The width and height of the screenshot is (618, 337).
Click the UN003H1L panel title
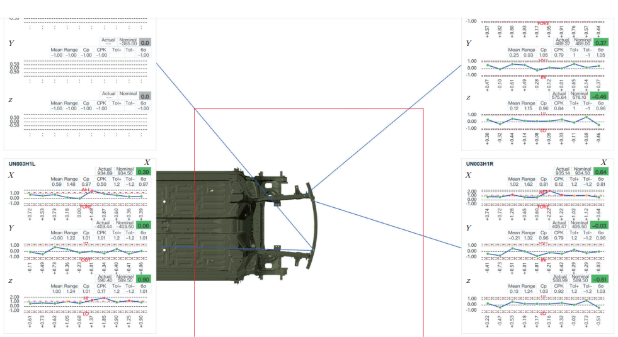pos(21,163)
